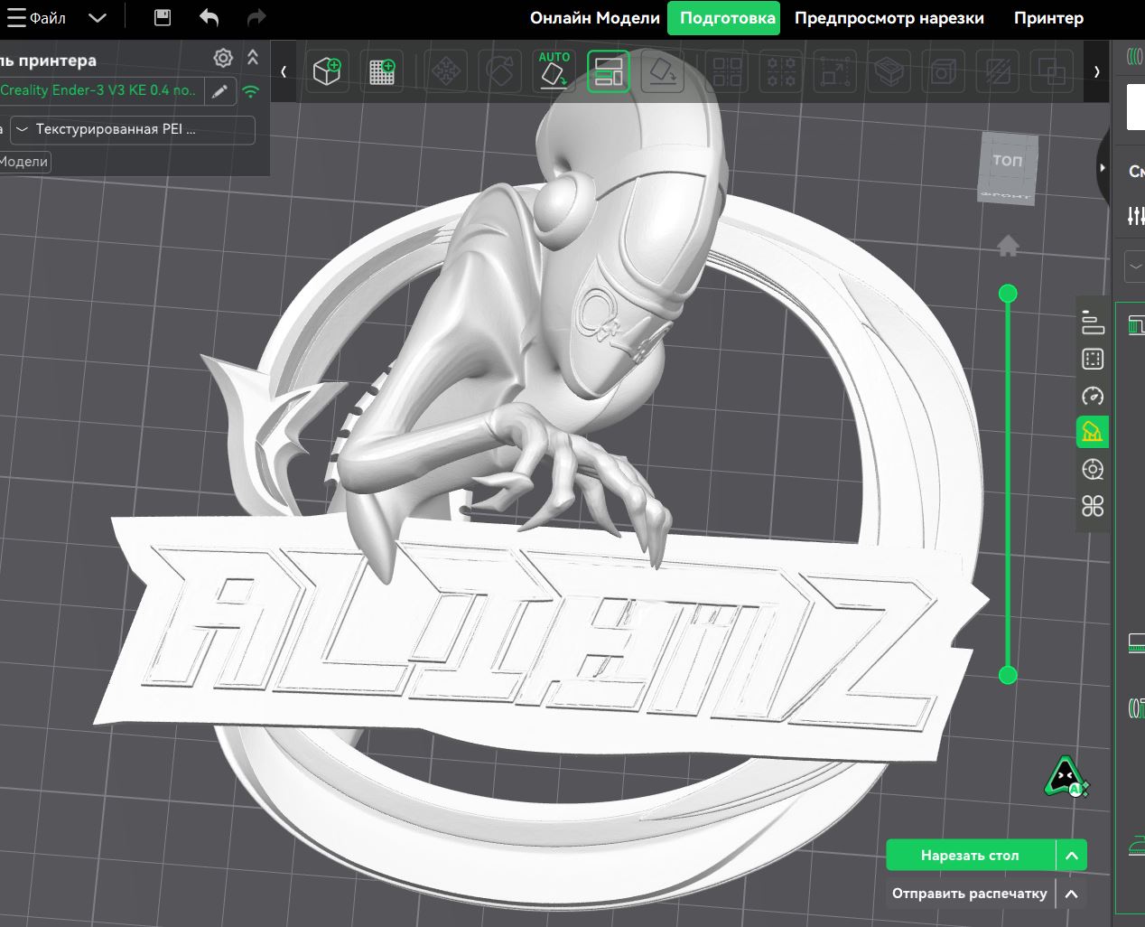This screenshot has height=927, width=1145.
Task: Click the top handle of the layer slider
Action: pos(1009,293)
